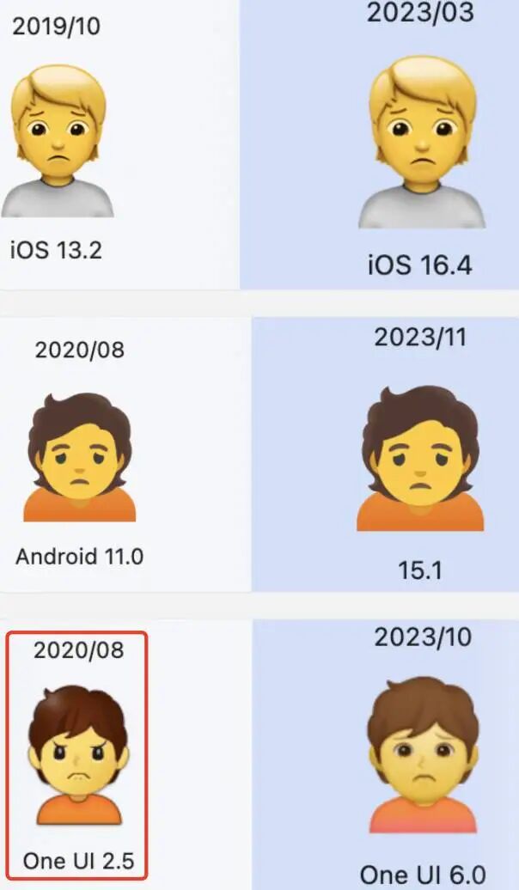Click the 2023/10 date label
This screenshot has width=519, height=890.
423,637
